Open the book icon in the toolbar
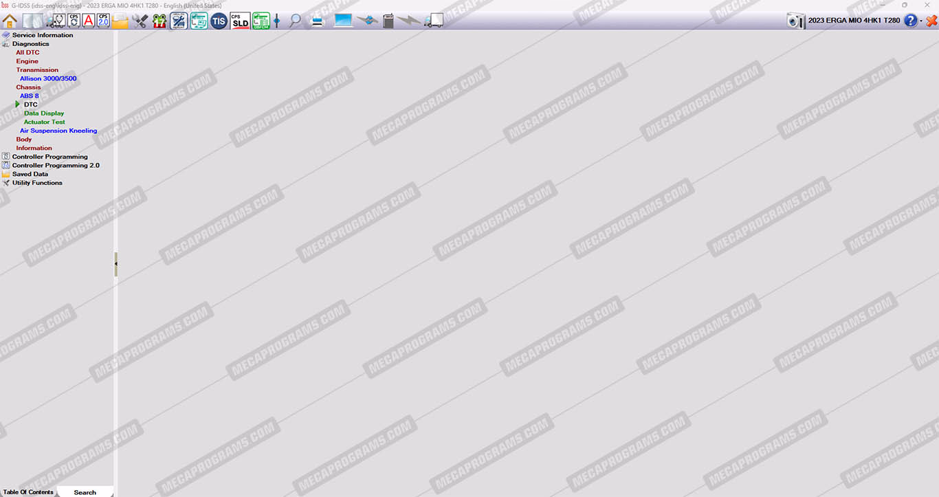939x497 pixels. tap(32, 21)
